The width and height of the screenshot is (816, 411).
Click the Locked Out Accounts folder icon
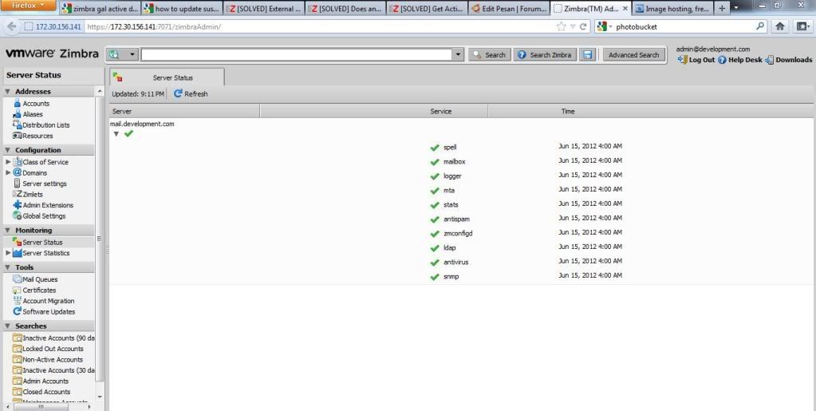pyautogui.click(x=18, y=349)
